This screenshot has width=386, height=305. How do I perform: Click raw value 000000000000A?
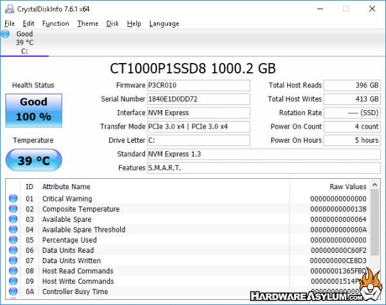pyautogui.click(x=338, y=230)
